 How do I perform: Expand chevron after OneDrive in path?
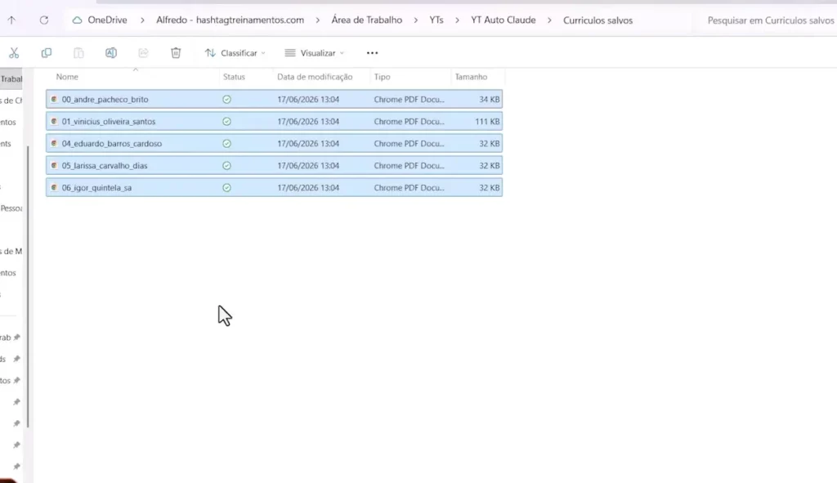142,20
